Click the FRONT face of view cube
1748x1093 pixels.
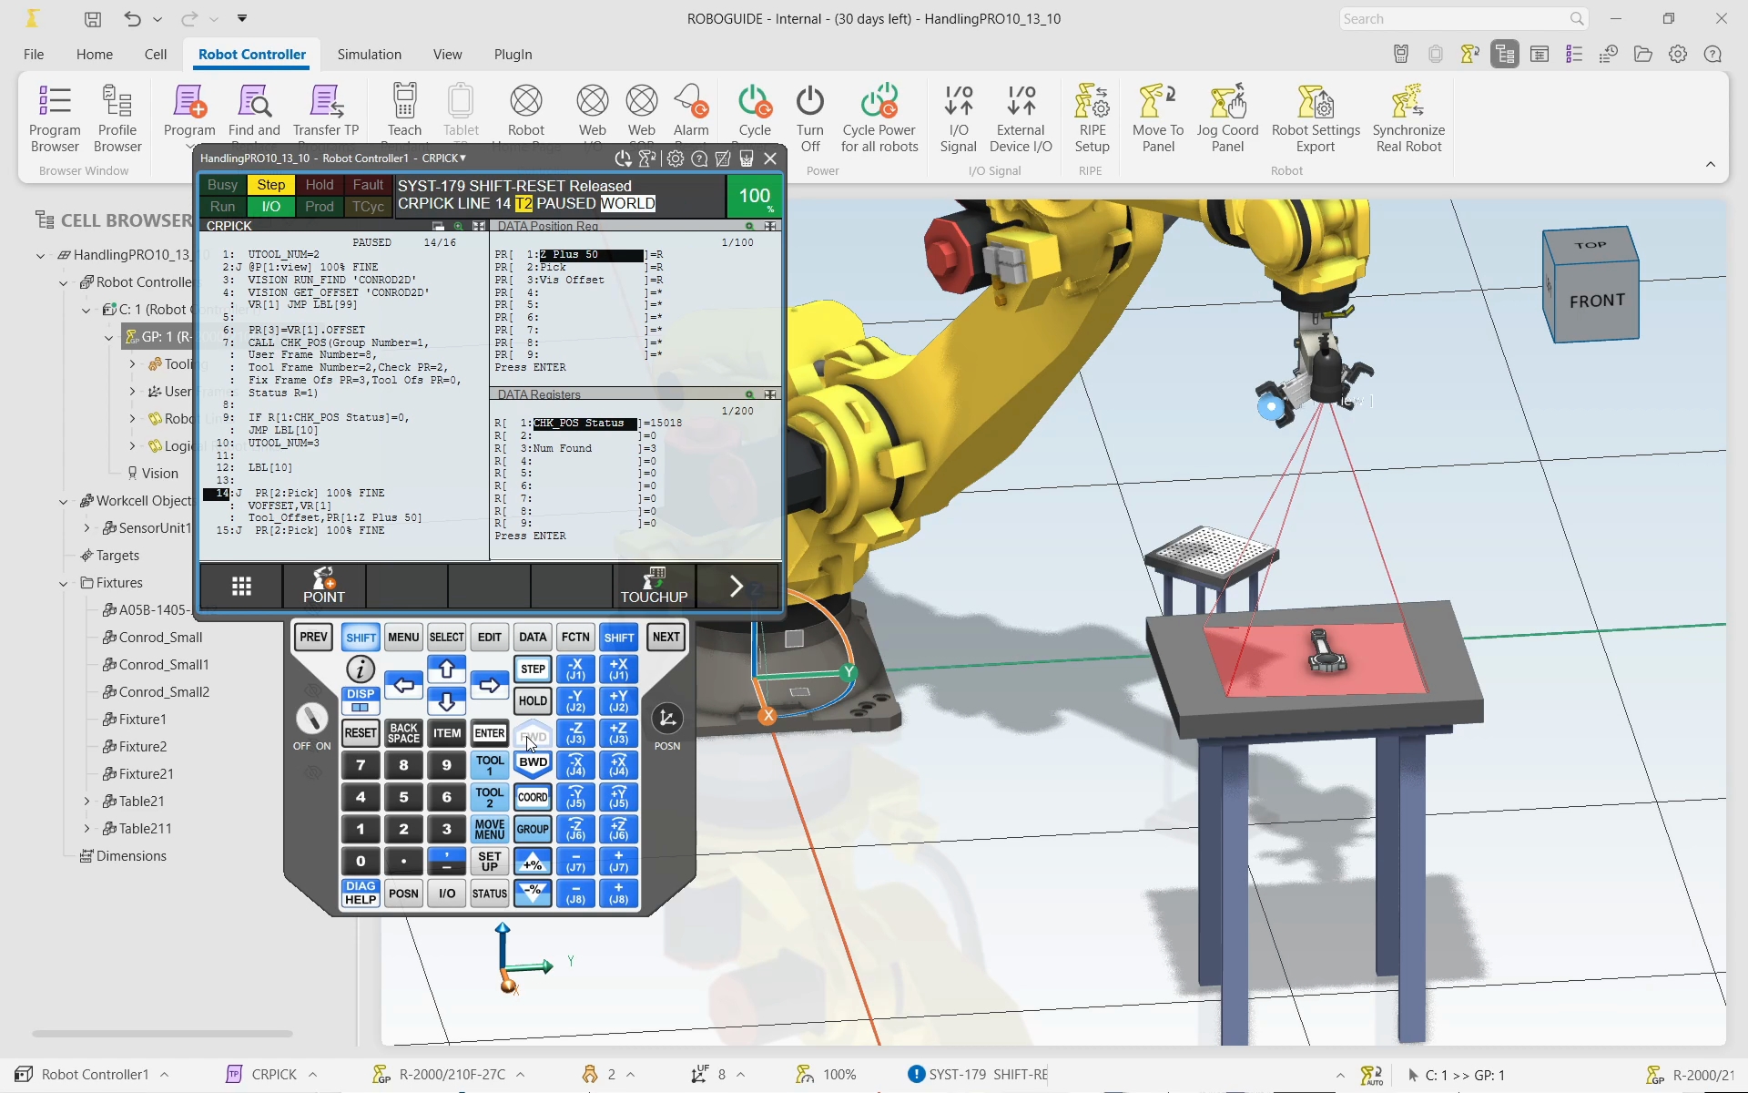(1597, 301)
